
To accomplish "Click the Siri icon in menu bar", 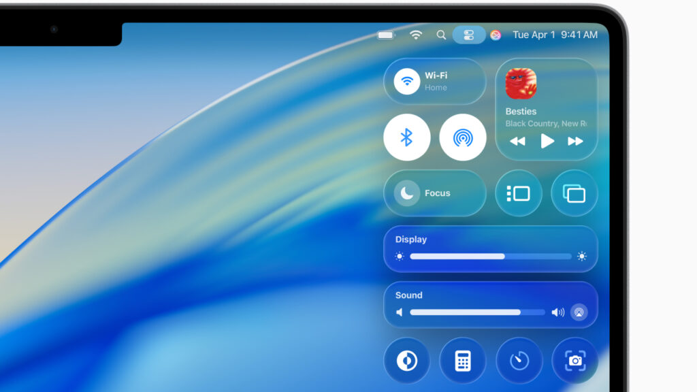I will [x=496, y=35].
